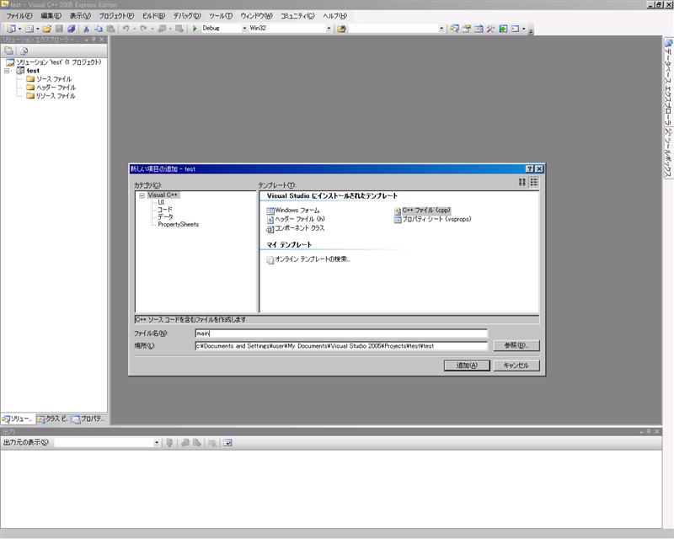Viewport: 674px width, 539px height.
Task: Click Solution Explorer Show All Files icon
Action: (24, 51)
